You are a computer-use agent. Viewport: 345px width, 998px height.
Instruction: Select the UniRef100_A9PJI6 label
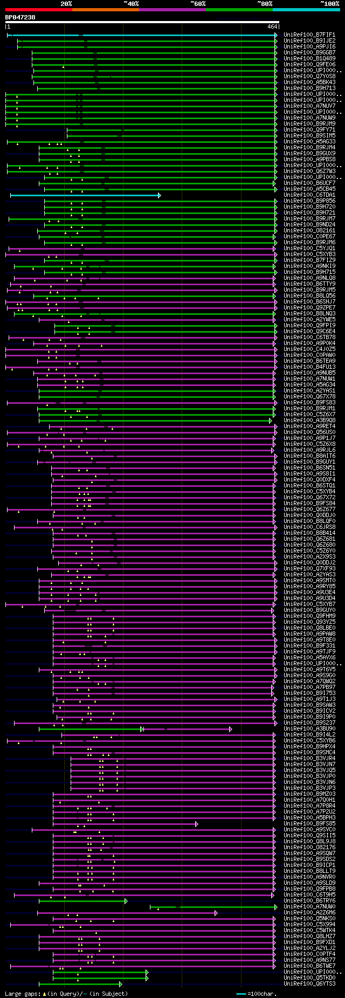click(309, 47)
